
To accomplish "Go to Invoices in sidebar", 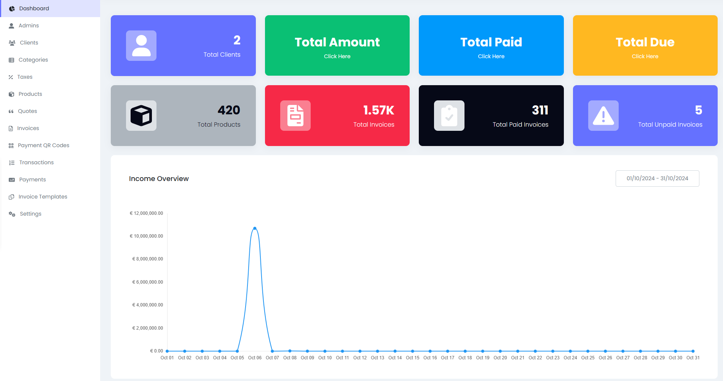I will (50, 128).
